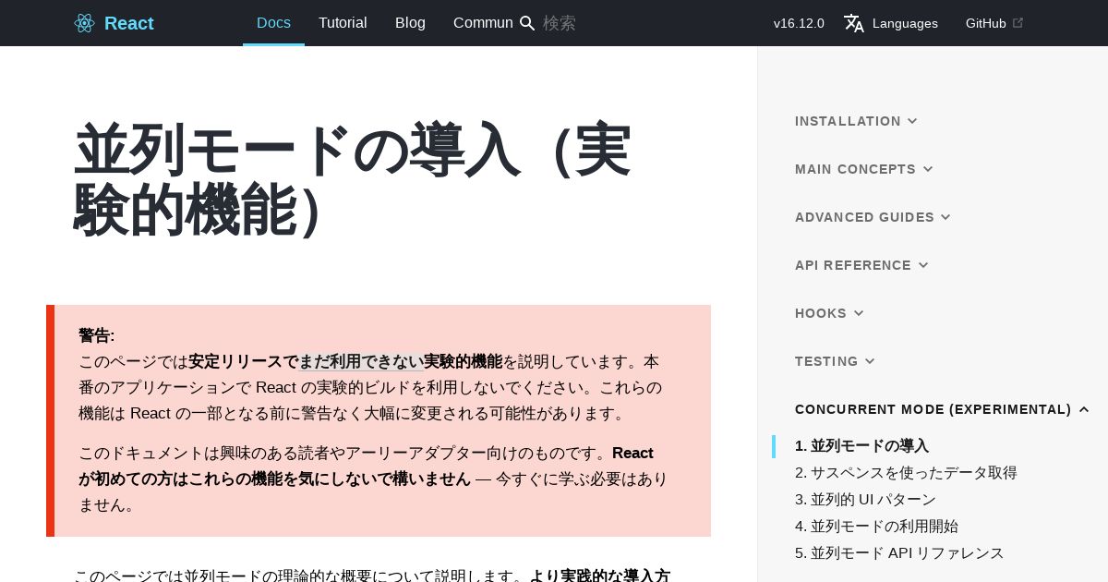The image size is (1108, 582).
Task: Click the 警告: heading text
Action: click(x=96, y=335)
